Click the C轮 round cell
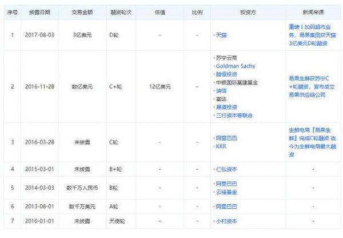Viewport: 343px width, 238px height. (x=114, y=142)
